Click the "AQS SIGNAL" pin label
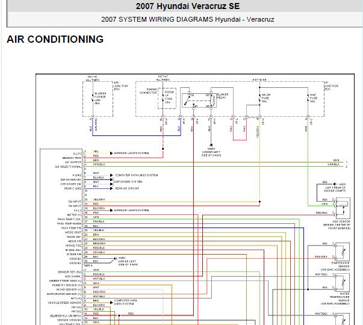363x325 pixels. [73, 276]
